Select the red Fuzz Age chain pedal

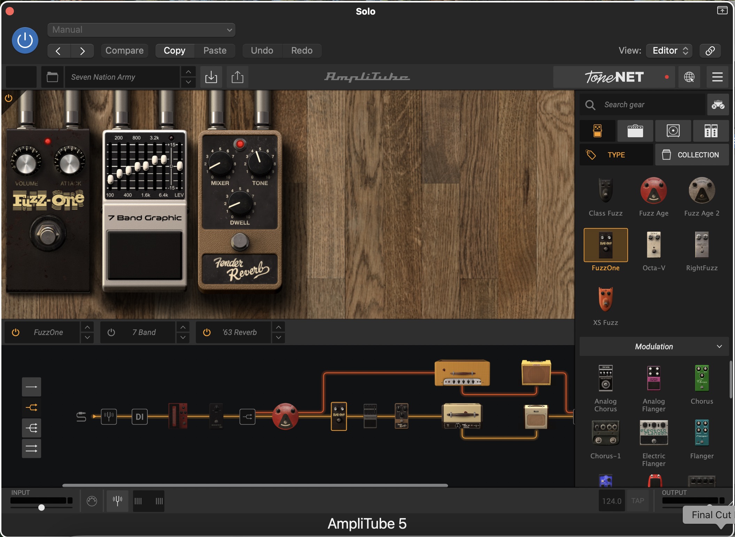pyautogui.click(x=285, y=417)
